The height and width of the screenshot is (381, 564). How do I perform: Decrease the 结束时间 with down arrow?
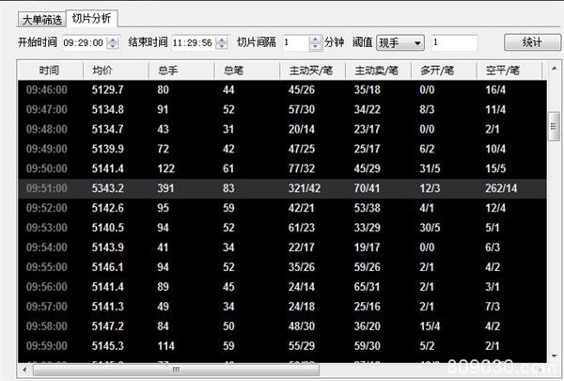point(222,47)
